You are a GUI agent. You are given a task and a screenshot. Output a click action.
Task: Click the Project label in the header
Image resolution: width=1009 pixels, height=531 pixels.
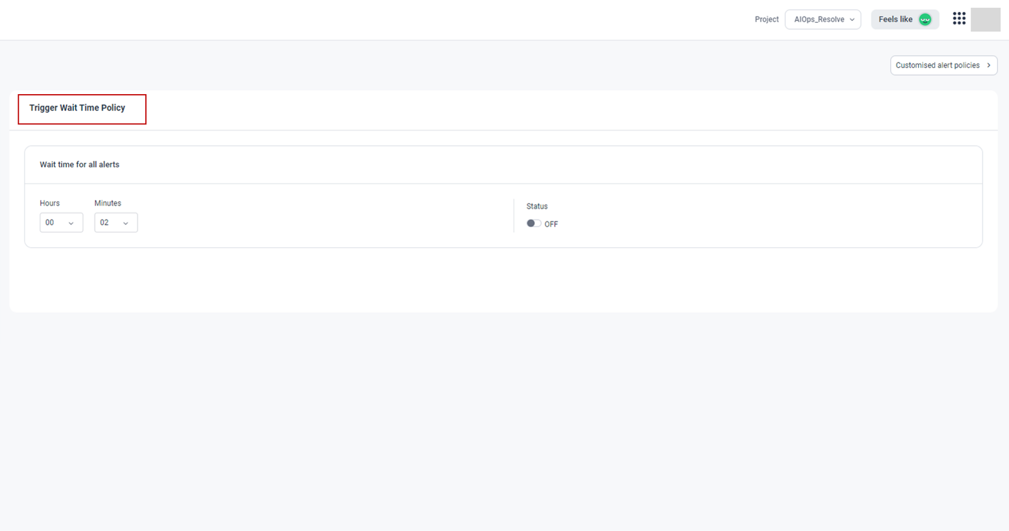767,20
